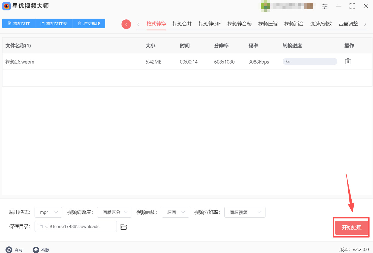Click the red collapse back arrow circle
This screenshot has height=253, width=373.
(126, 24)
